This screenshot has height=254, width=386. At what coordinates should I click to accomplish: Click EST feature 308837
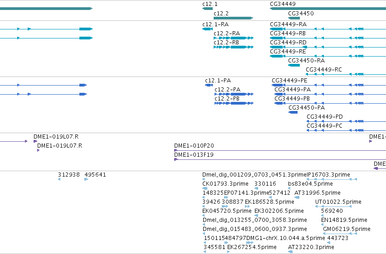(233, 202)
